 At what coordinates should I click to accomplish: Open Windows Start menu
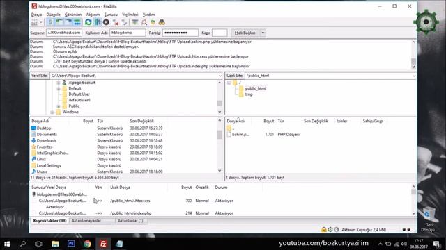click(7, 244)
